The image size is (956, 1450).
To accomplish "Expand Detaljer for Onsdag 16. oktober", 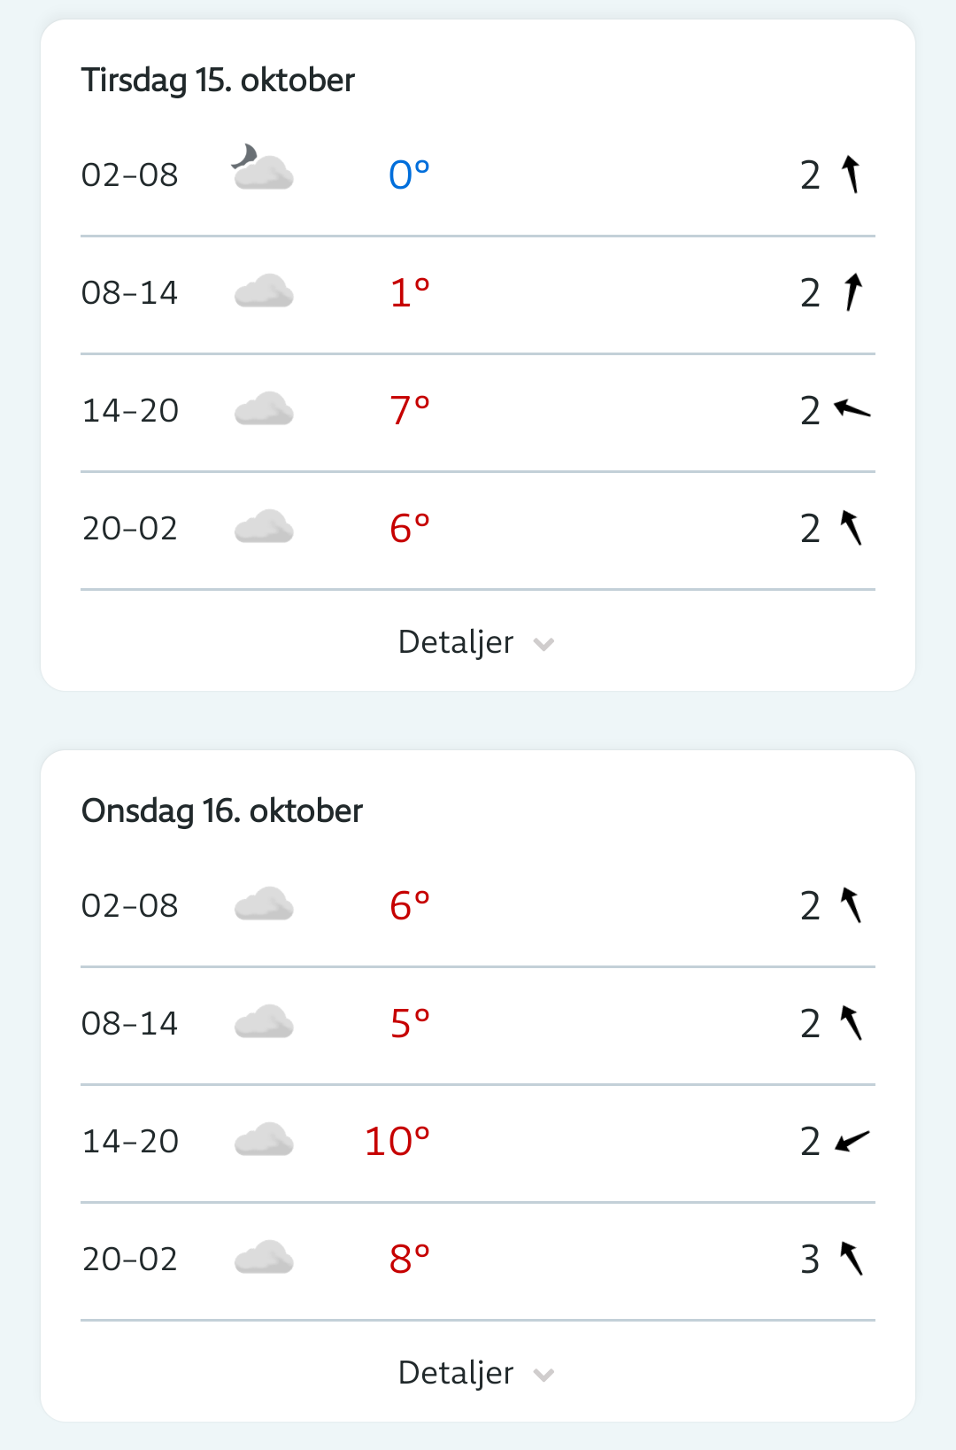I will tap(456, 1373).
